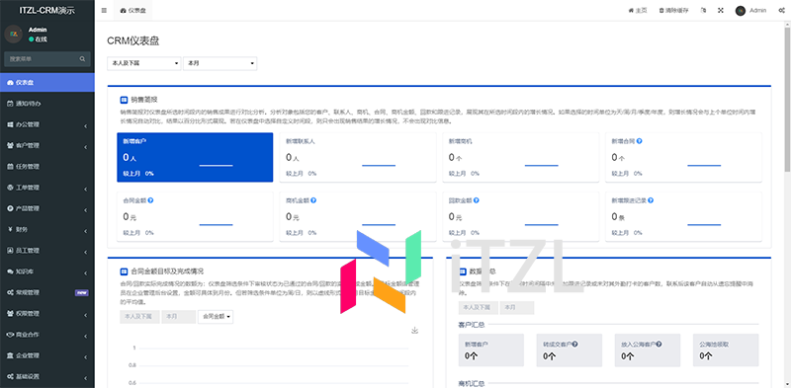The width and height of the screenshot is (791, 388).
Task: Click the 主页 home icon link
Action: 638,10
